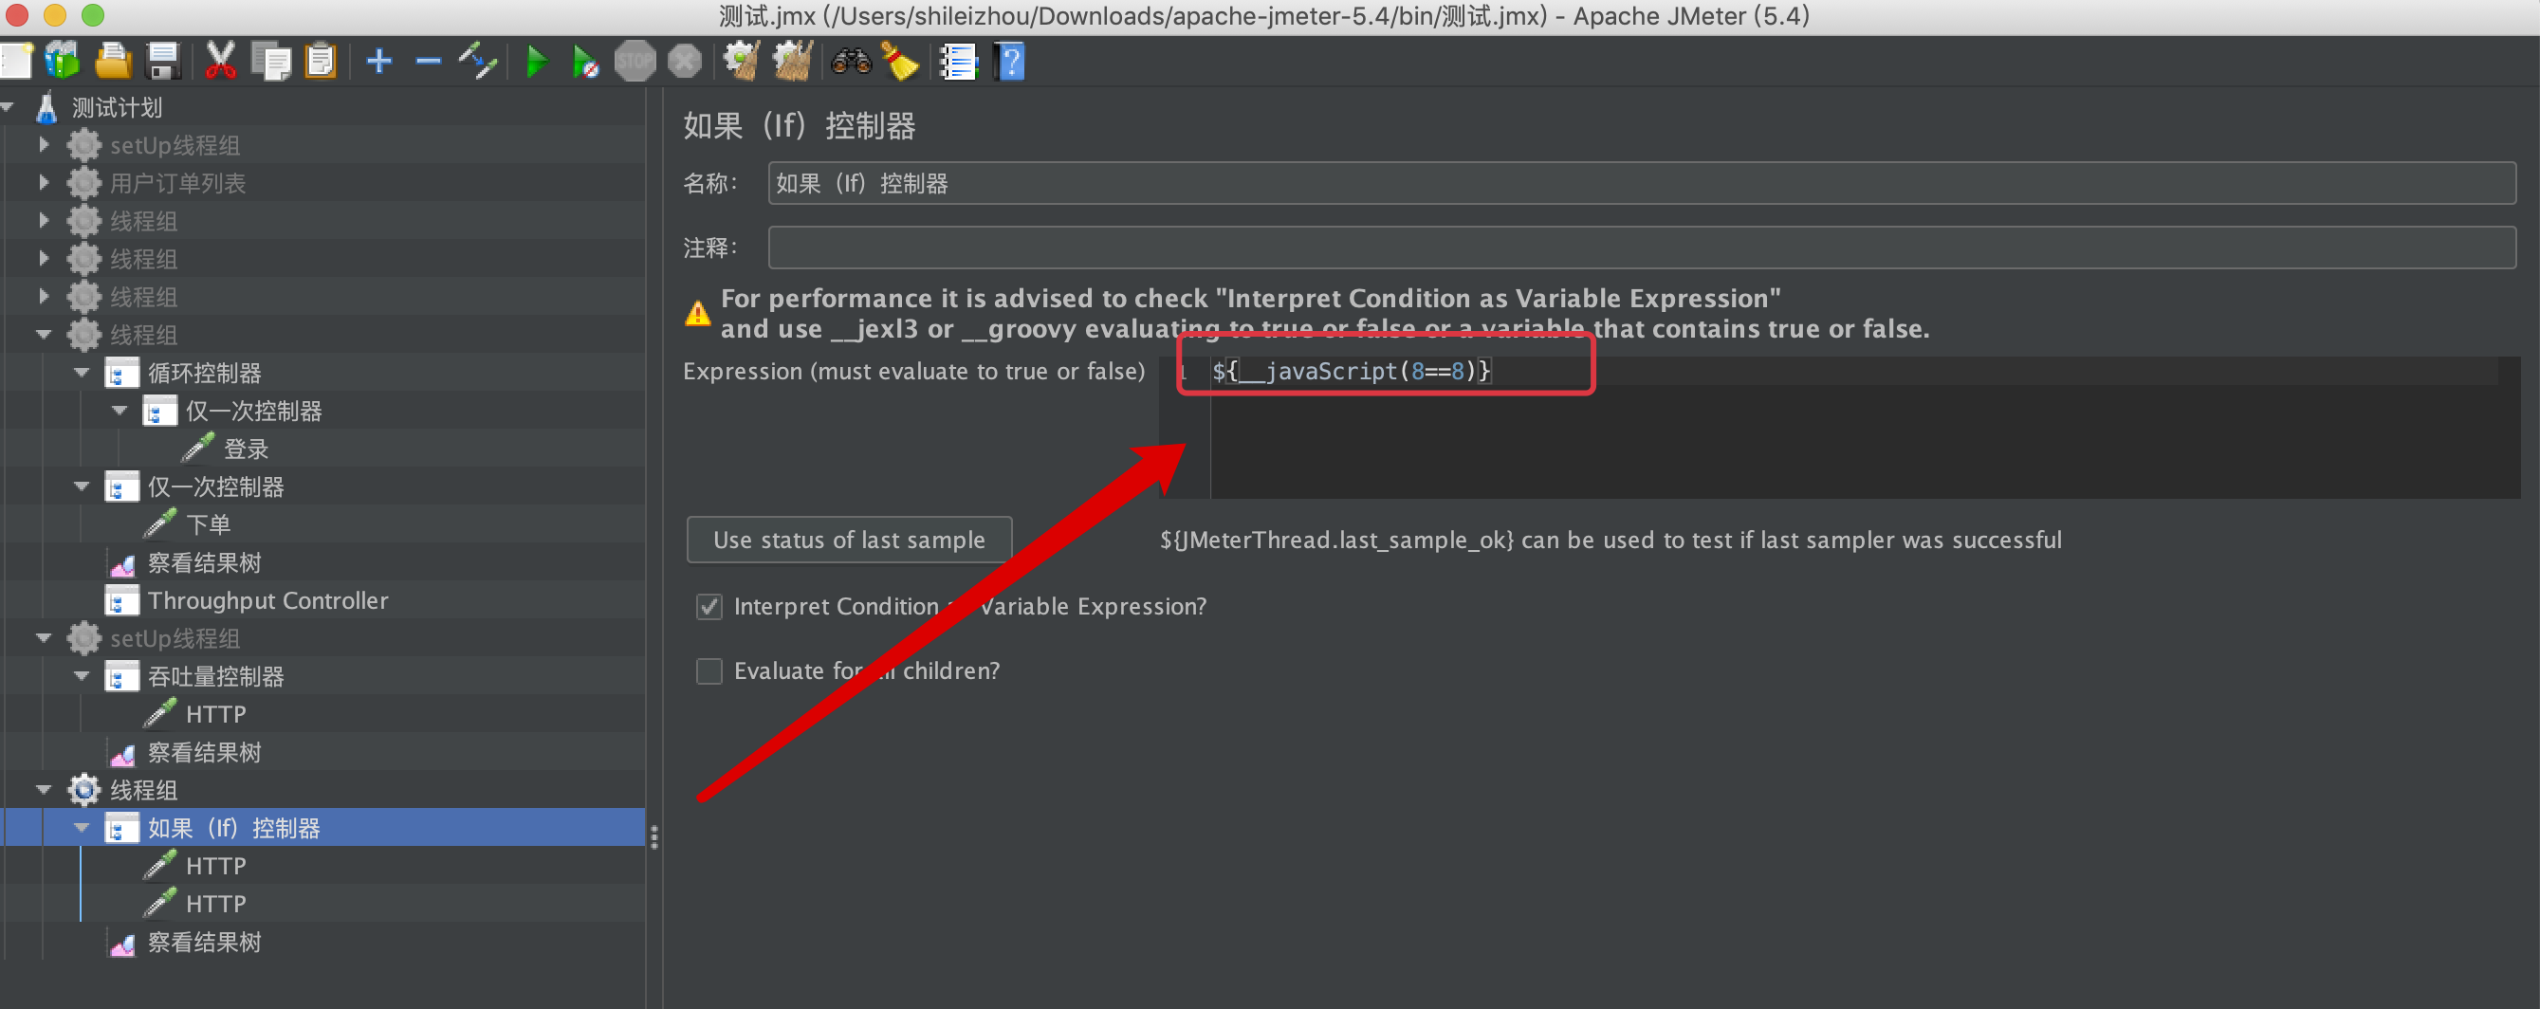2540x1009 pixels.
Task: Click the Open file folder icon
Action: [114, 61]
